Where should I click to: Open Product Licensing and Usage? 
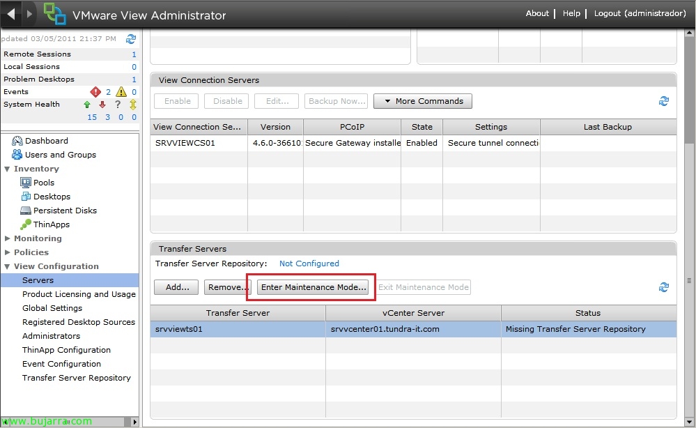point(79,294)
